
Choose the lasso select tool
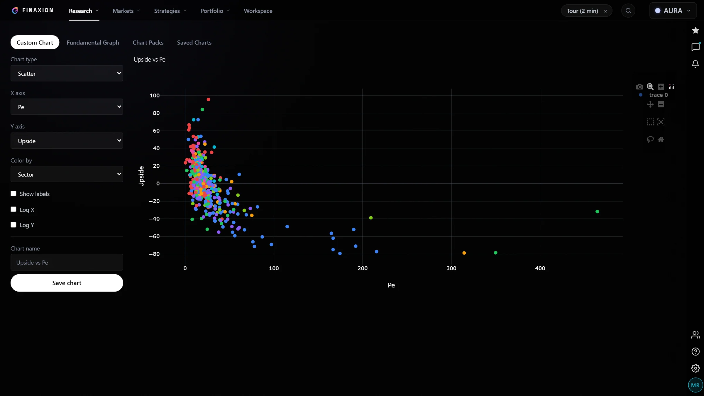tap(650, 140)
